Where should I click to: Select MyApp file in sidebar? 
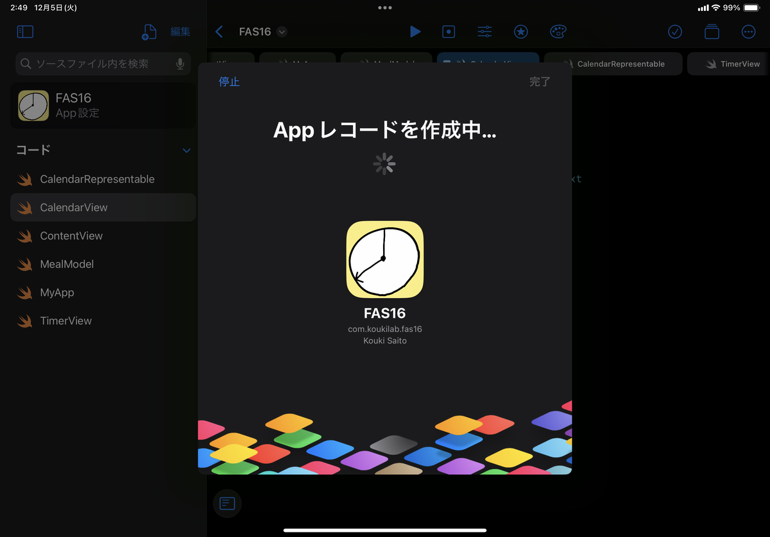point(103,292)
